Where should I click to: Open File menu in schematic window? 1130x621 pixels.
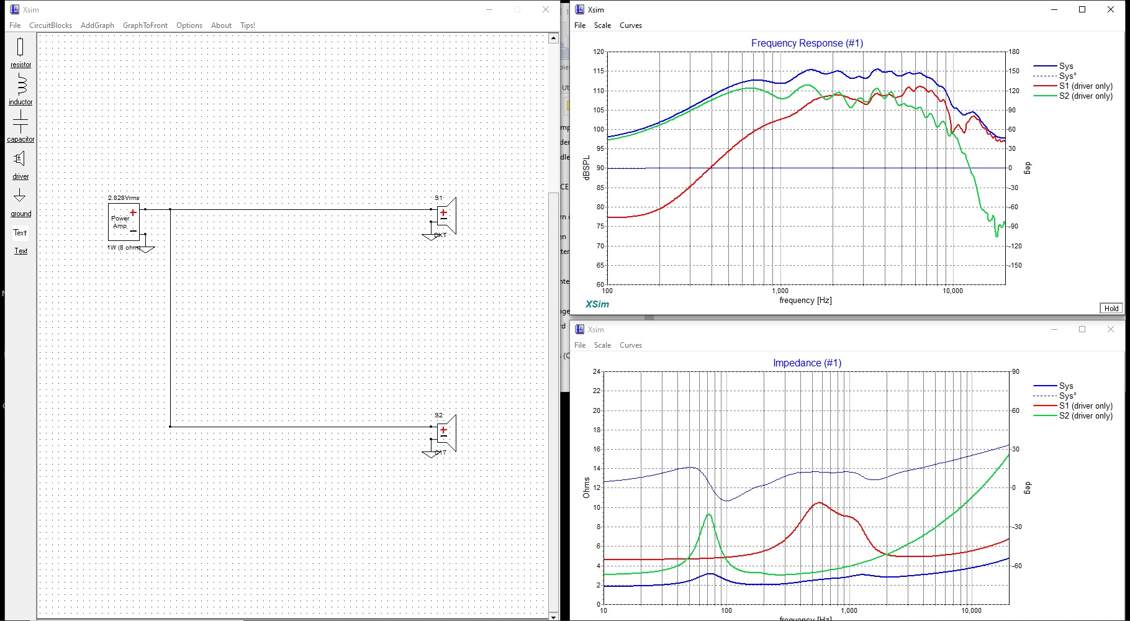click(x=15, y=25)
